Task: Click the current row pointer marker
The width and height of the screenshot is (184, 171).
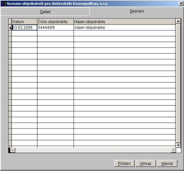Action: pos(10,28)
